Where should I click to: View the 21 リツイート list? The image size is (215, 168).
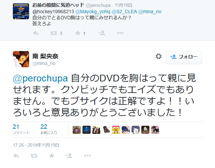(21, 129)
